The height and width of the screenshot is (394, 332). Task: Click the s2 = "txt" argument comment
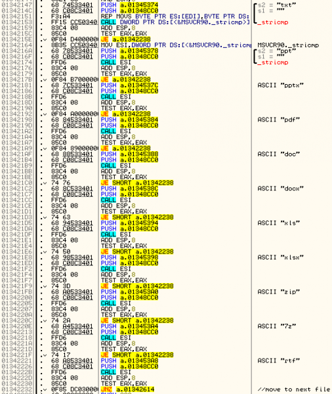point(277,5)
